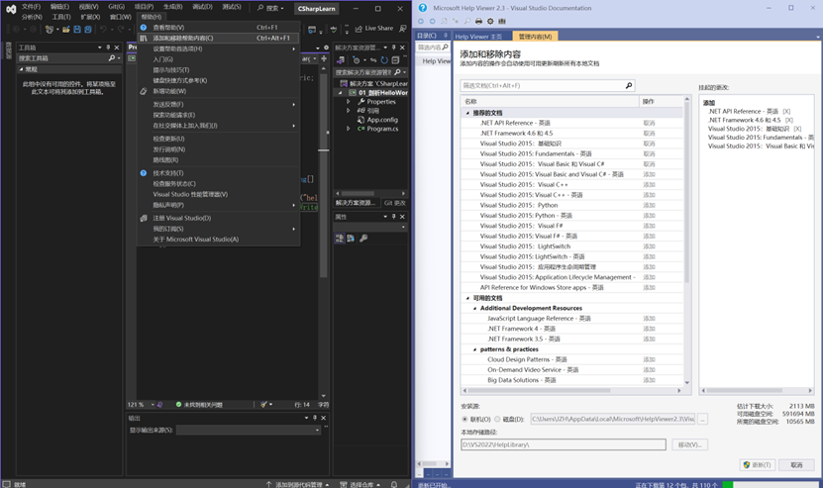This screenshot has width=823, height=488.
Task: Open the 工具(T) menu in Visual Studio
Action: pos(61,17)
